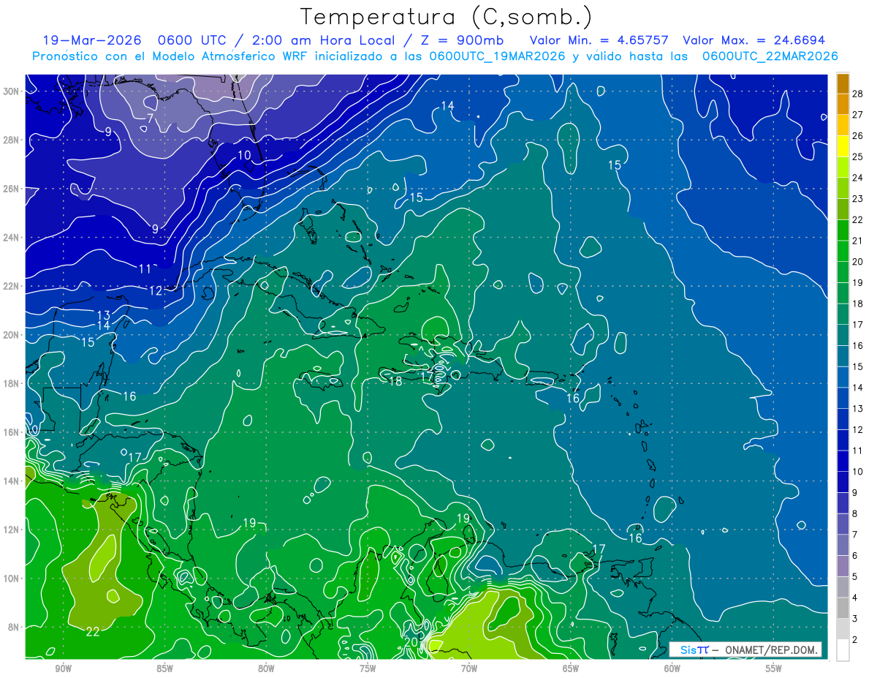Click the 70W longitude axis label
Viewport: 877px width, 678px height.
pos(469,668)
